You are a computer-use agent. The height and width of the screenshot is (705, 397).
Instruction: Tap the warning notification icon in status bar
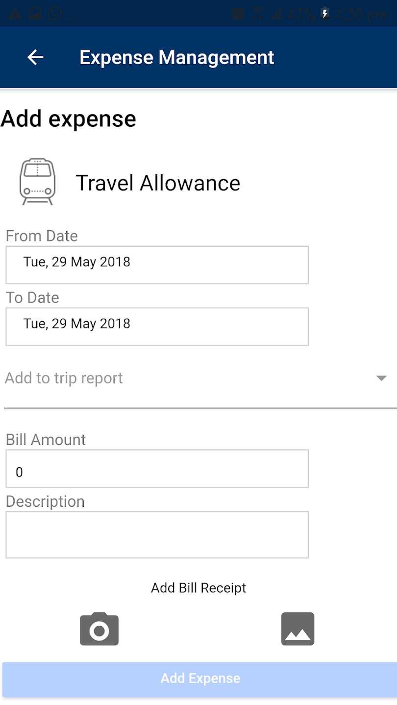click(15, 13)
